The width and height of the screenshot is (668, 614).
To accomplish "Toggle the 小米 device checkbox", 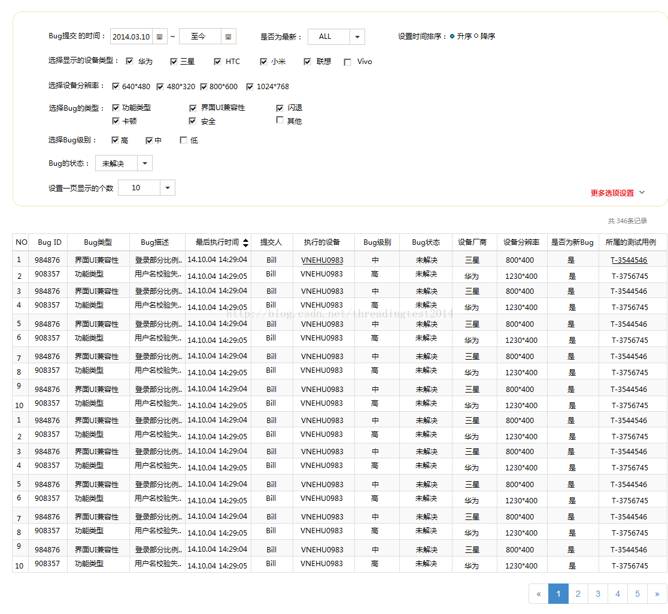I will pyautogui.click(x=263, y=61).
